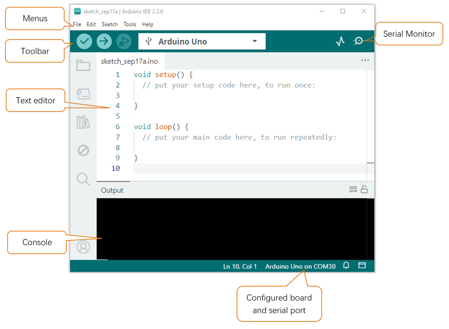The width and height of the screenshot is (449, 329).
Task: Click the 'void setup() {' line
Action: (x=163, y=75)
